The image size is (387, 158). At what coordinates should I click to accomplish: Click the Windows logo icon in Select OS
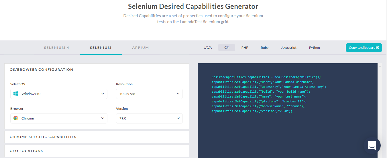pyautogui.click(x=16, y=94)
